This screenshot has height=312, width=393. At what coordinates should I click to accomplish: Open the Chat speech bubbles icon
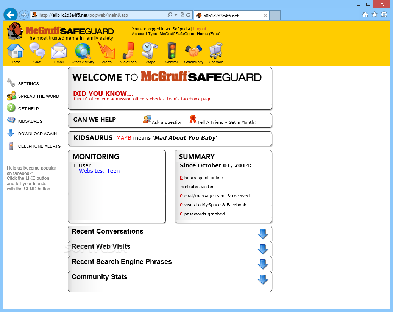[x=37, y=51]
